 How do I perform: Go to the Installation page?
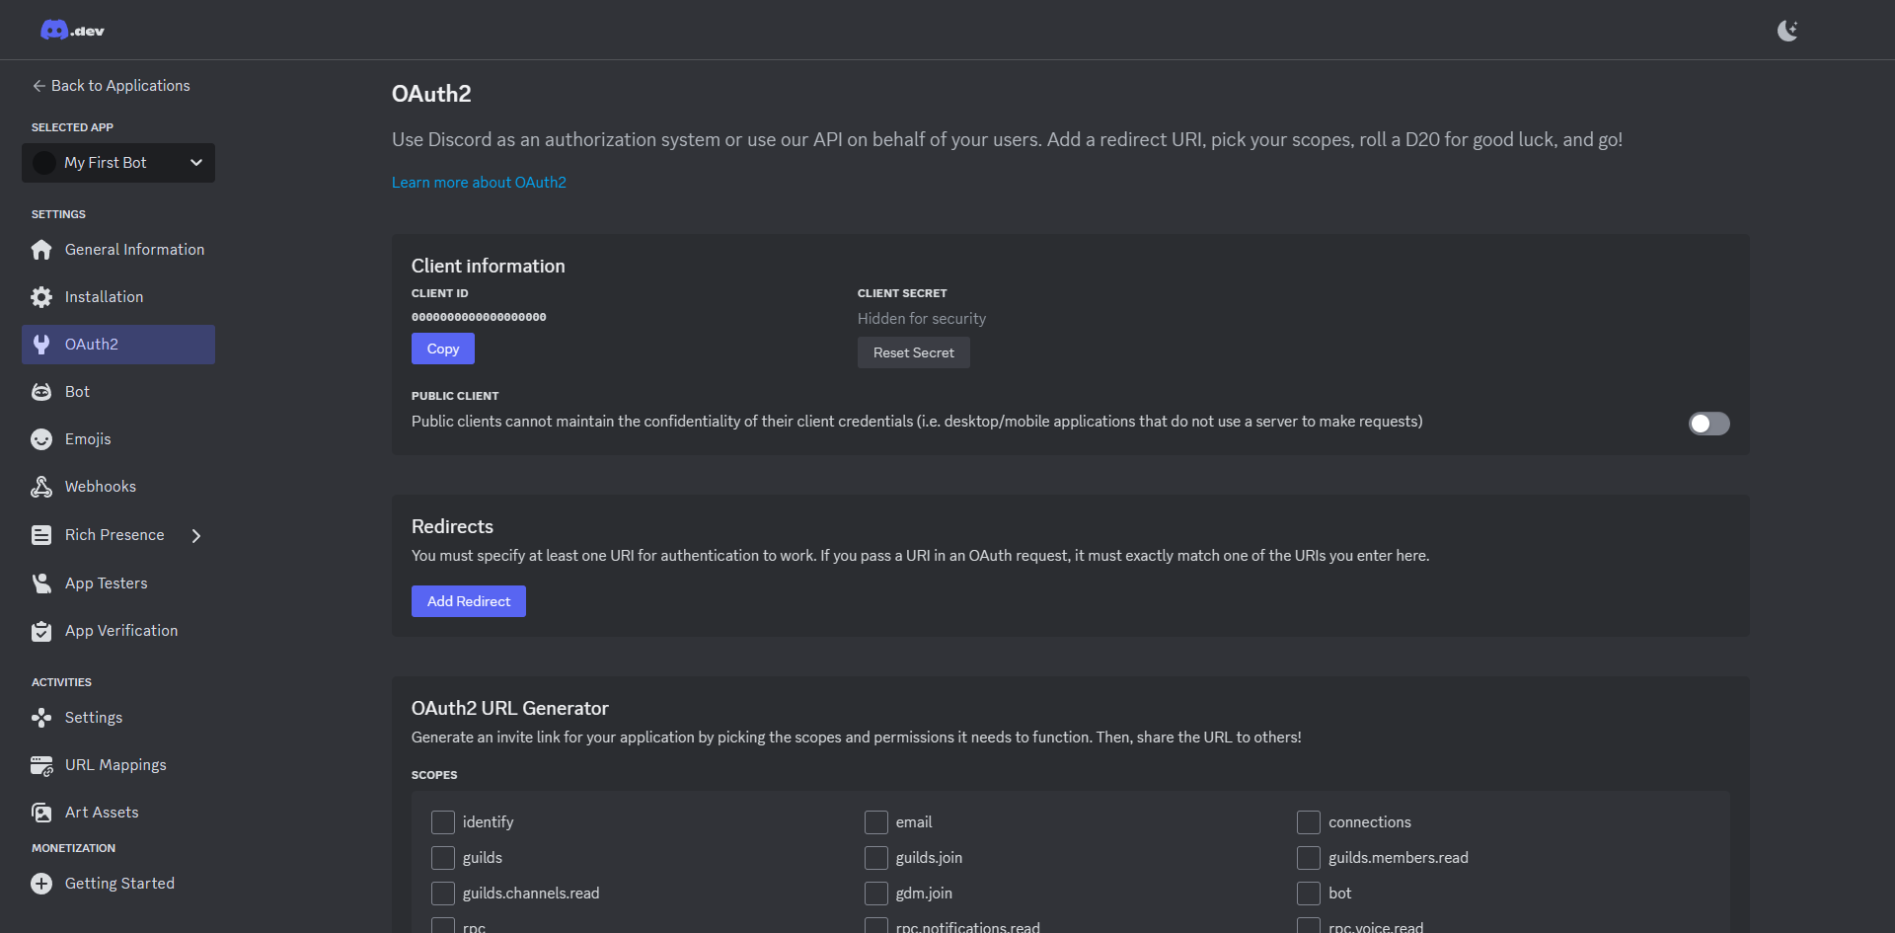point(118,297)
